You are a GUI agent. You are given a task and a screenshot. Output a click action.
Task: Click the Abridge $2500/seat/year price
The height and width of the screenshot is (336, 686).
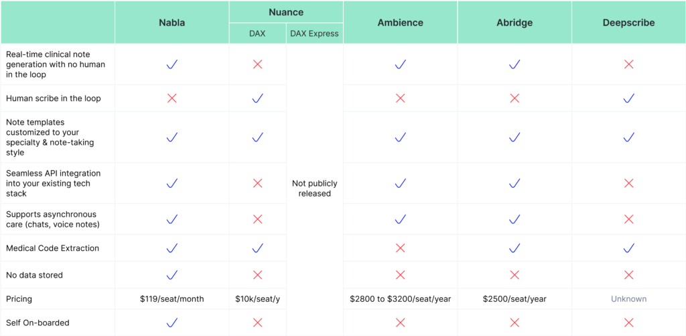click(514, 299)
